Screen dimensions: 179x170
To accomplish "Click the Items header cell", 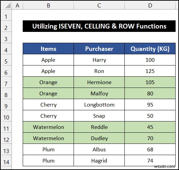I will coord(48,49).
